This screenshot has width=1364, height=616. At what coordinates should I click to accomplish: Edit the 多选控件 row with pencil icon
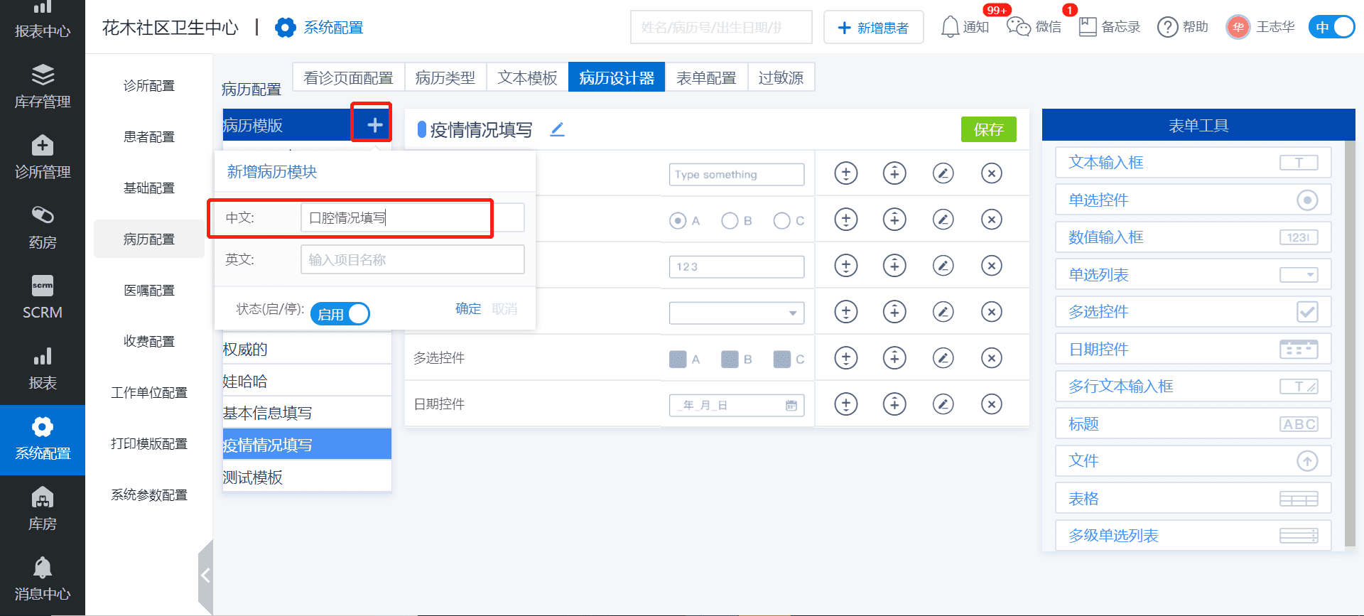coord(943,358)
